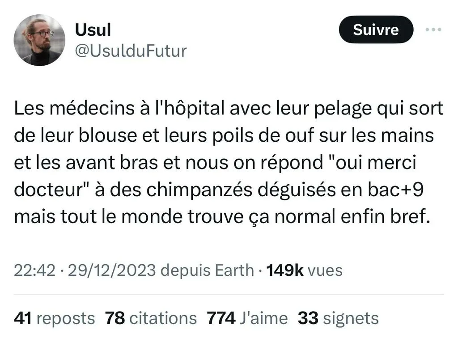Image resolution: width=458 pixels, height=338 pixels.
Task: Click the word "chimpanzés" in the tweet
Action: [199, 190]
